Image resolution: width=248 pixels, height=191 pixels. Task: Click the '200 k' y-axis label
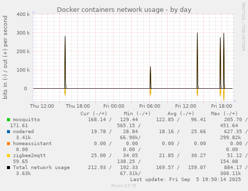(23, 51)
